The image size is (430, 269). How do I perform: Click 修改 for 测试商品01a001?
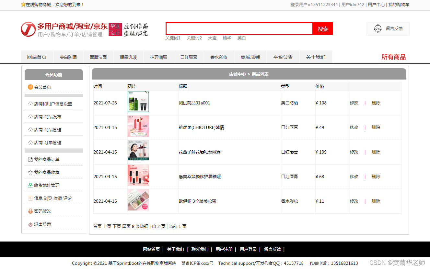(354, 102)
